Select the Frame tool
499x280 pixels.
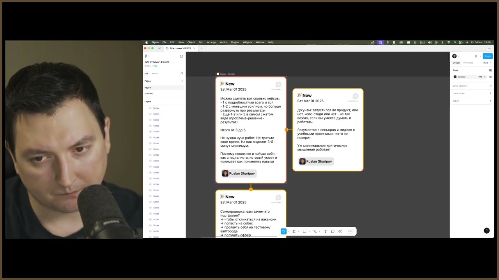coord(294,231)
